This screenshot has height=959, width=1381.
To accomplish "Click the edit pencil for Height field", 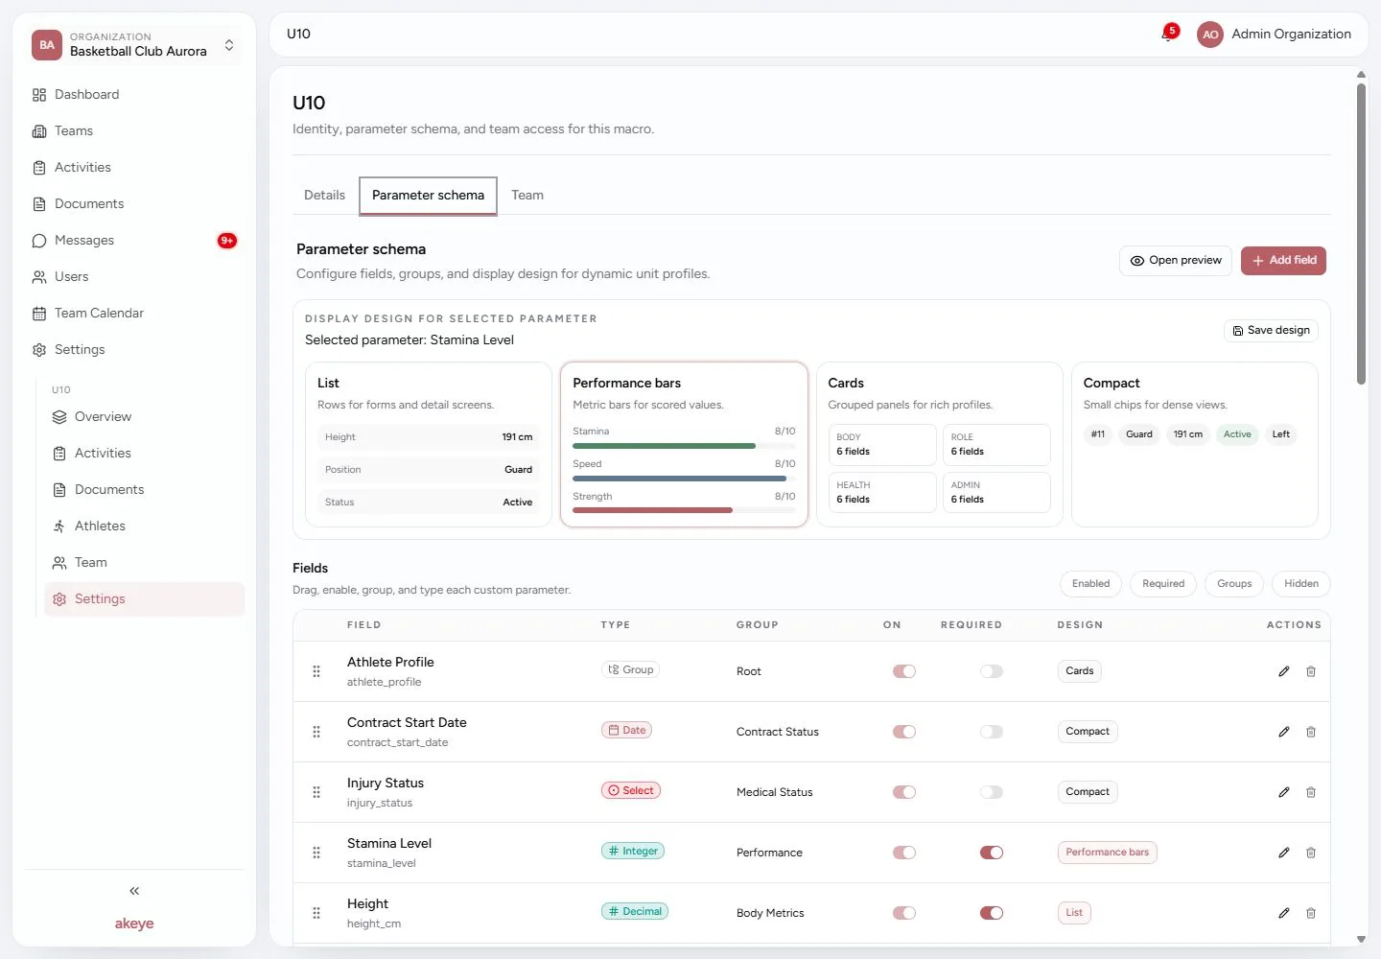I will (x=1284, y=913).
